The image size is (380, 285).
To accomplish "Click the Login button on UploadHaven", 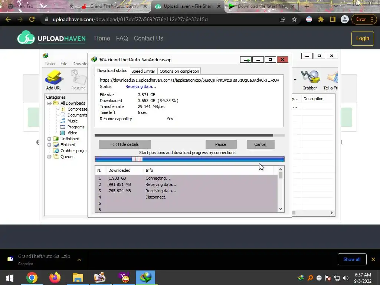I will coord(363,39).
